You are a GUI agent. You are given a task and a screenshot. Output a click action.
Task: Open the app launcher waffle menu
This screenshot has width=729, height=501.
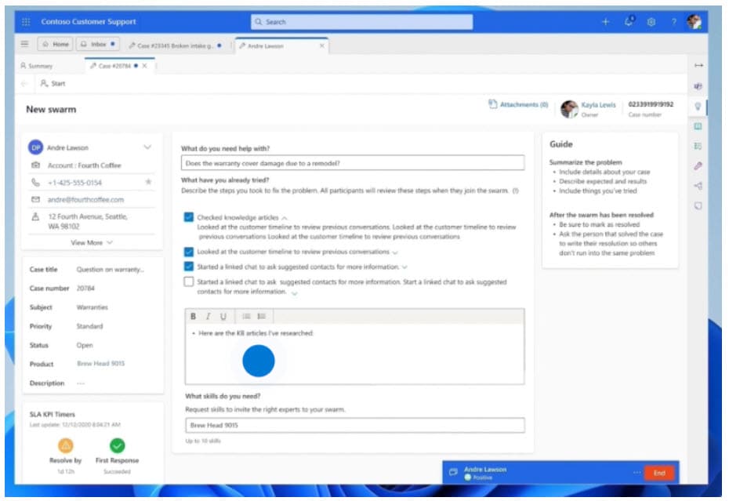click(26, 21)
